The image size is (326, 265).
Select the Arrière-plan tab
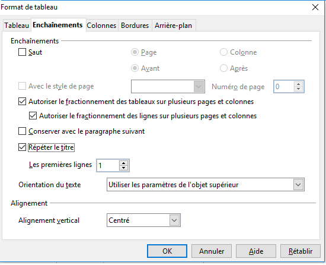click(x=173, y=26)
